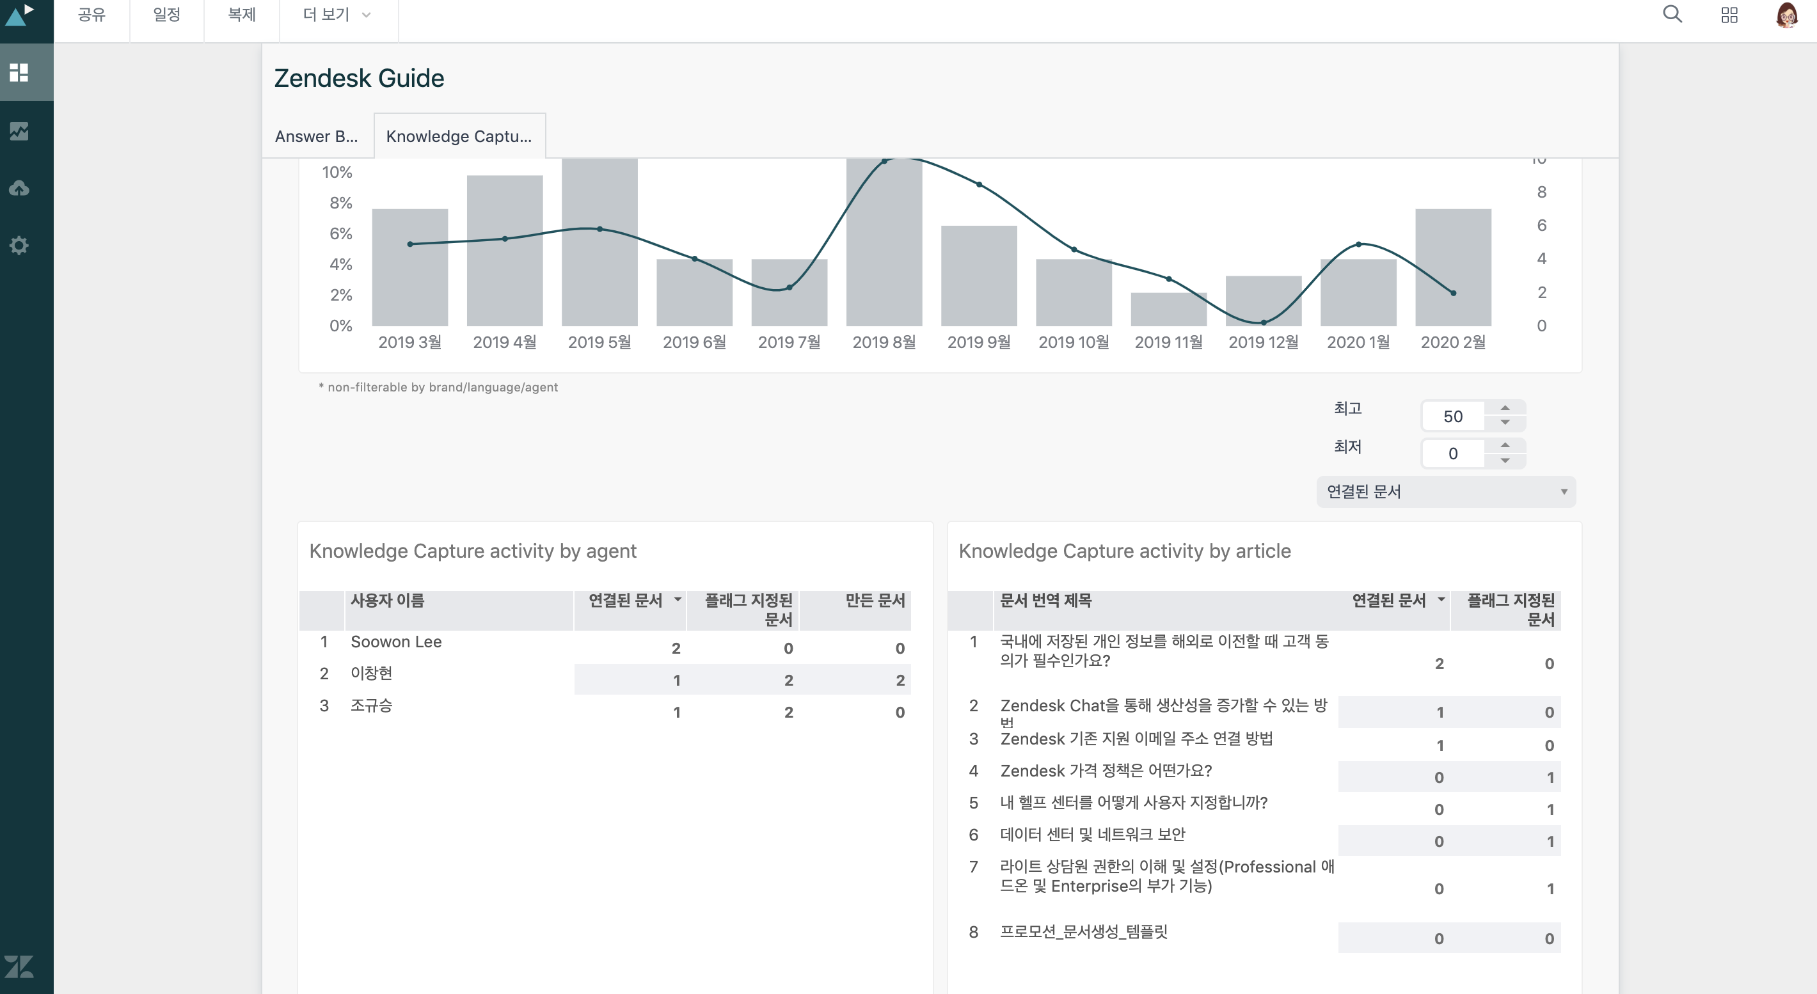Open the settings gear icon in sidebar

[19, 246]
